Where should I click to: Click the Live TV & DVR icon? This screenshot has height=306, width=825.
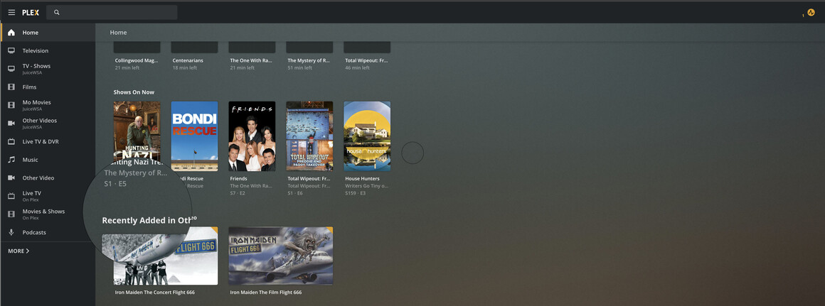[x=11, y=142]
